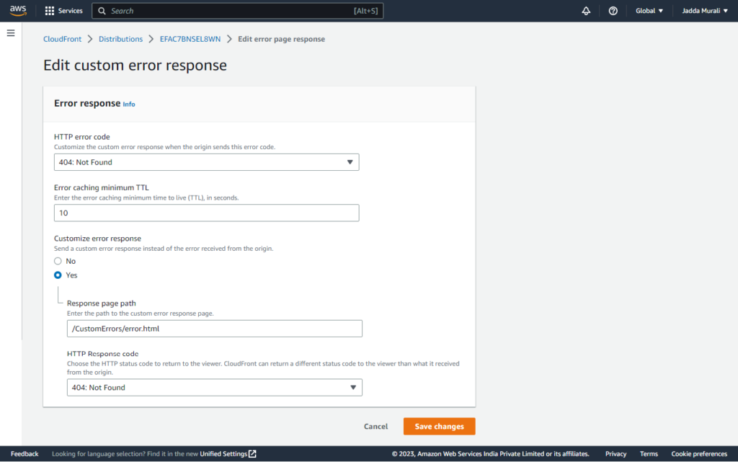Click the Error caching minimum TTL field
The width and height of the screenshot is (738, 462).
[207, 213]
